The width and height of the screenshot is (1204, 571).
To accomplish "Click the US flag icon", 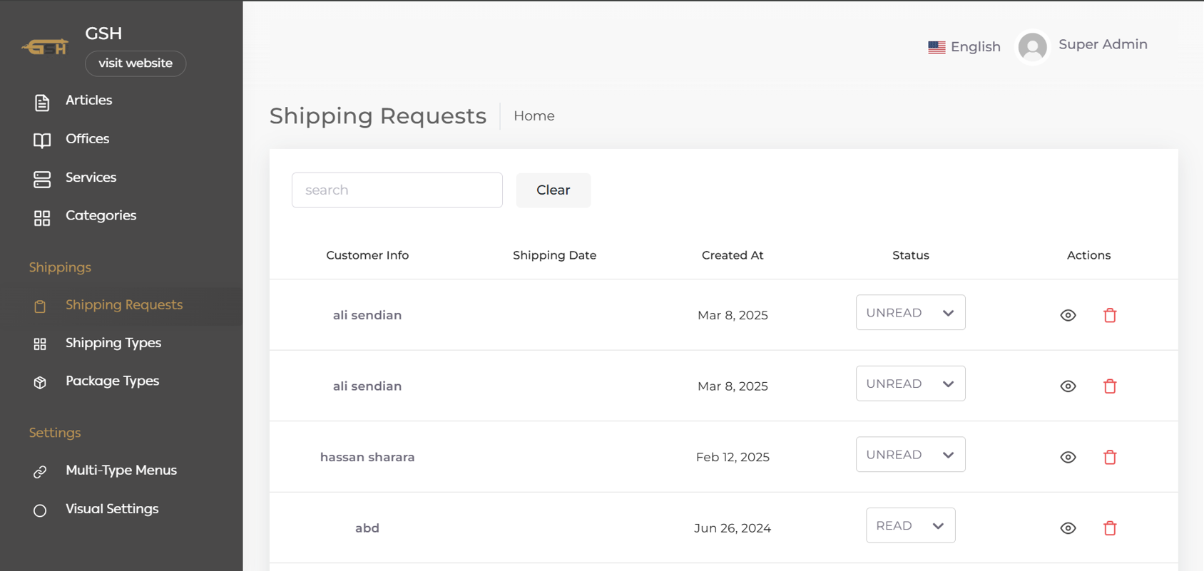I will coord(937,47).
